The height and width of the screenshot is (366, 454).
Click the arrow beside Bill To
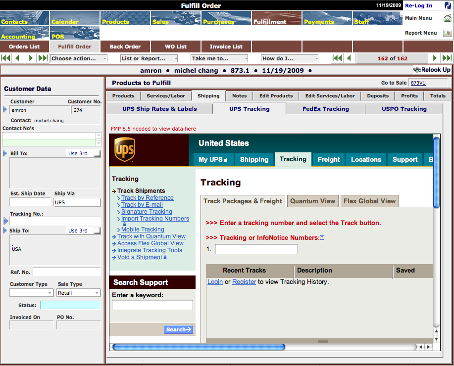point(4,153)
